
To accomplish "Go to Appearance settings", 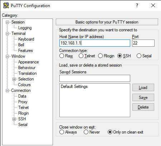I will click(x=29, y=62).
